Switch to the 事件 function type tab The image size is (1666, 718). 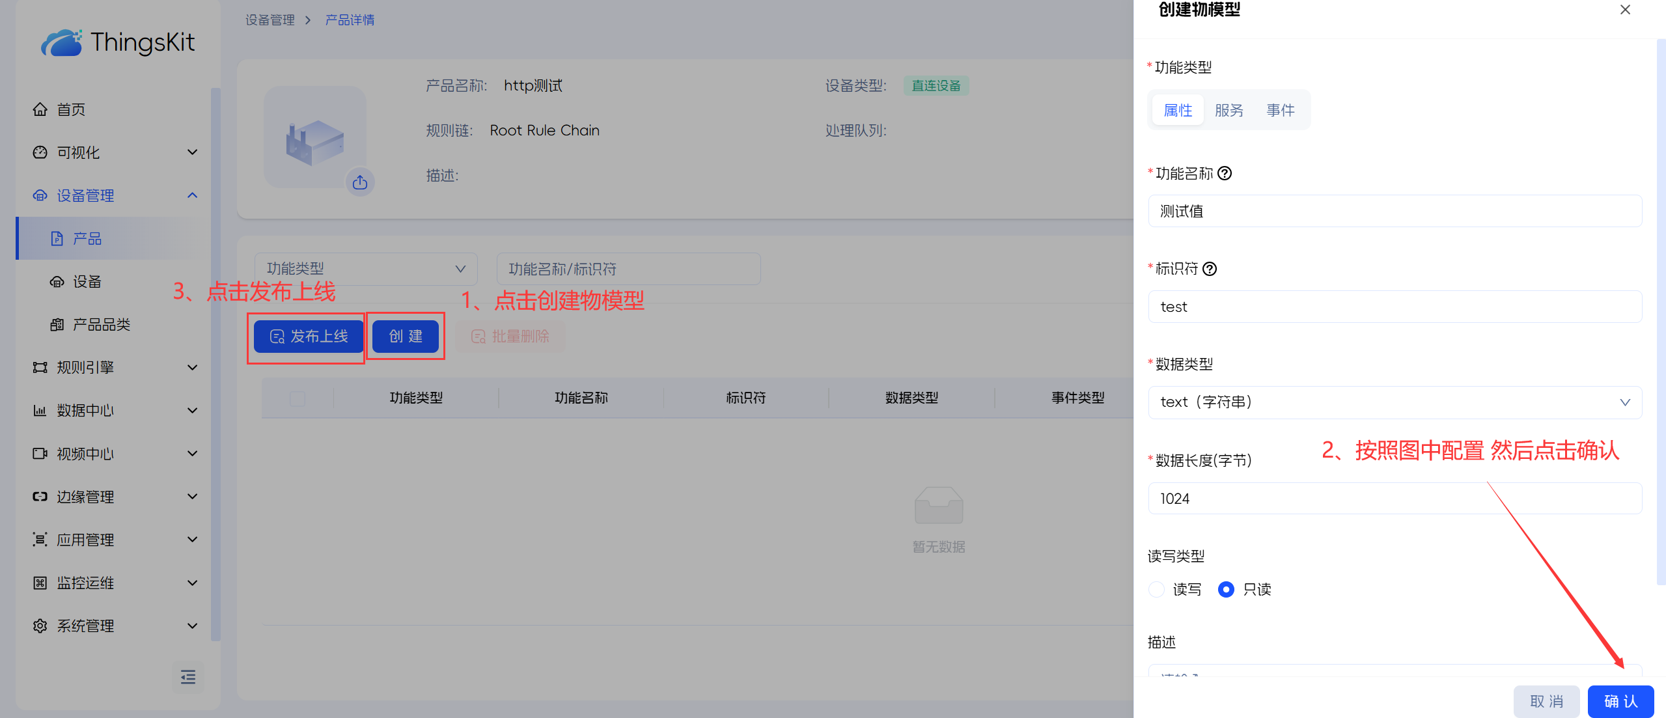click(1280, 110)
